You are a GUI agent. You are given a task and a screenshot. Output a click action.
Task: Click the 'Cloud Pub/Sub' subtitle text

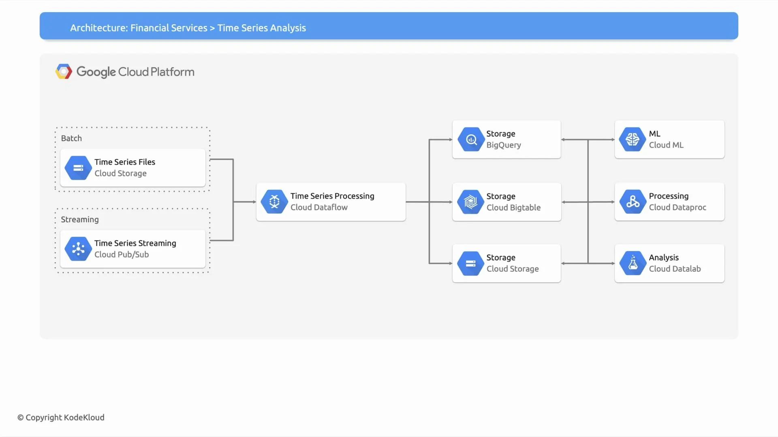pyautogui.click(x=122, y=255)
